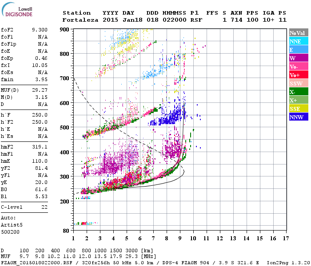Click the h`F value 250.0
The height and width of the screenshot is (266, 311).
(x=40, y=115)
